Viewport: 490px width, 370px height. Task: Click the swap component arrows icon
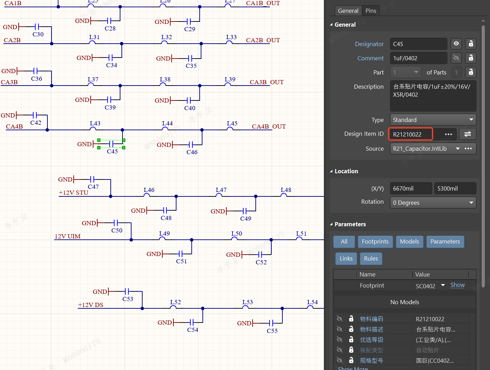[468, 134]
